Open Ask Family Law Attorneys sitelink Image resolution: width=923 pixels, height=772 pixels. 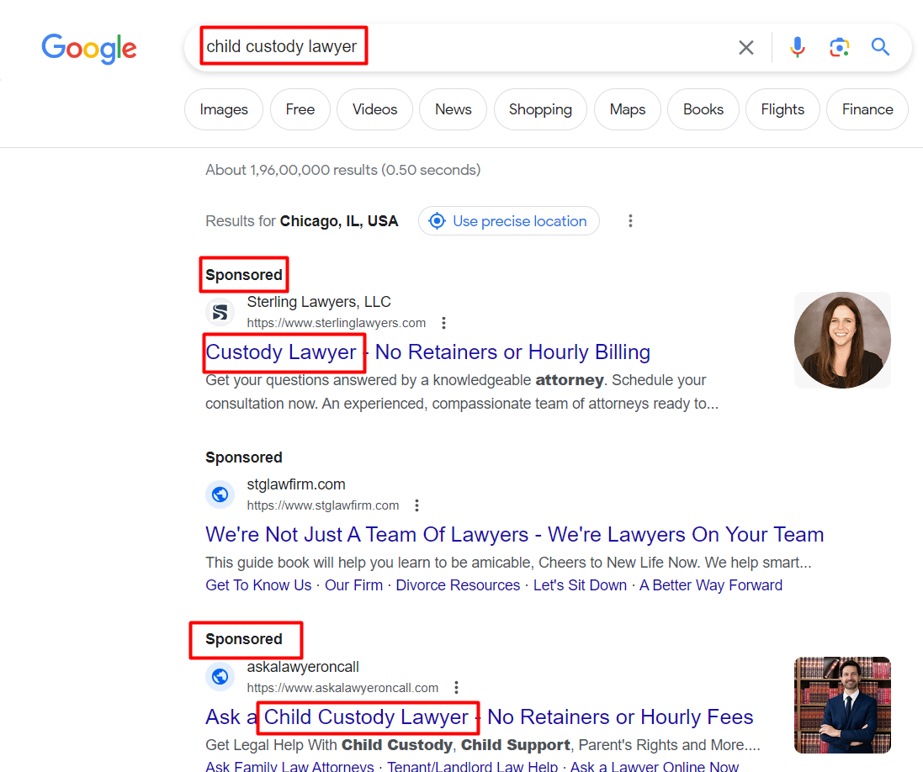pos(289,766)
